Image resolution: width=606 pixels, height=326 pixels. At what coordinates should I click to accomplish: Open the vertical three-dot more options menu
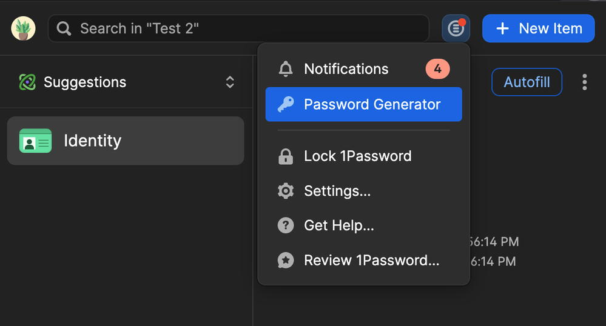coord(584,82)
